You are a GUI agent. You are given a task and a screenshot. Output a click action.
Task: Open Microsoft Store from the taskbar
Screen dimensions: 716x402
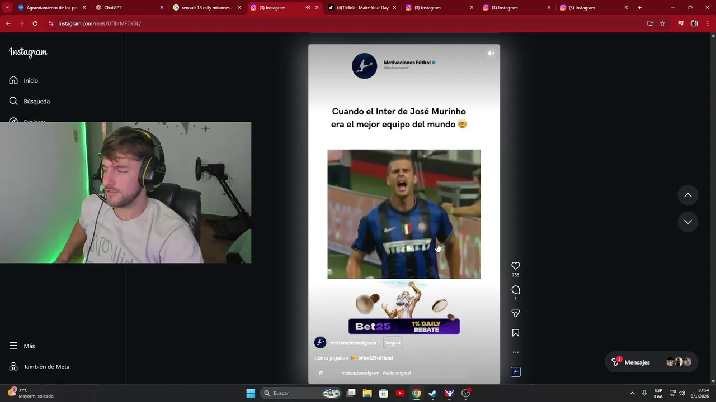[x=383, y=393]
